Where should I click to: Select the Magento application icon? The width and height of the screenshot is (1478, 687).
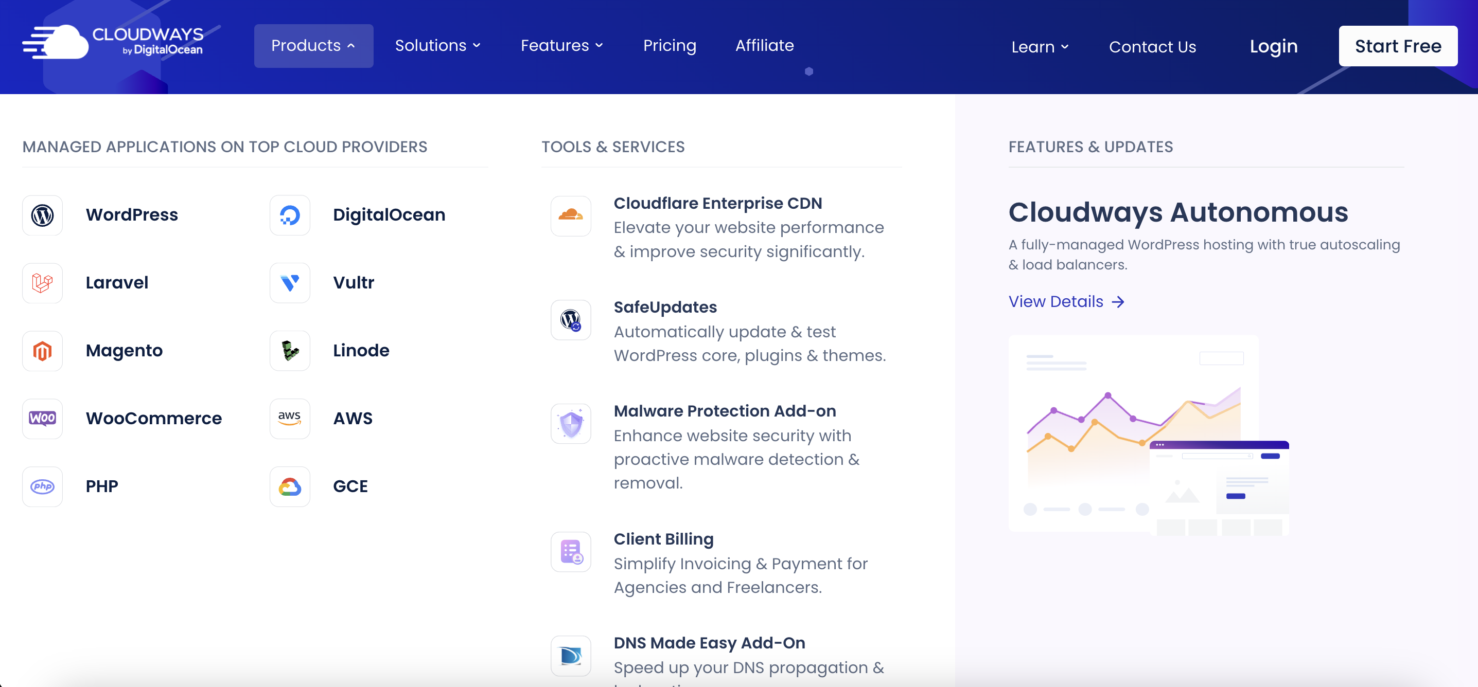click(42, 350)
